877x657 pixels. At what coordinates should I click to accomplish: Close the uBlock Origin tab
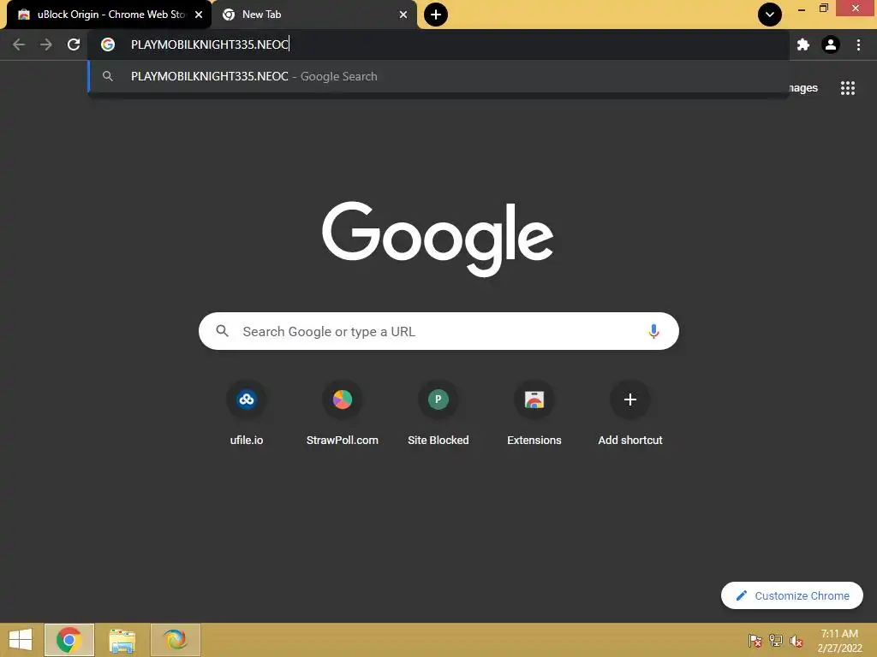(199, 15)
